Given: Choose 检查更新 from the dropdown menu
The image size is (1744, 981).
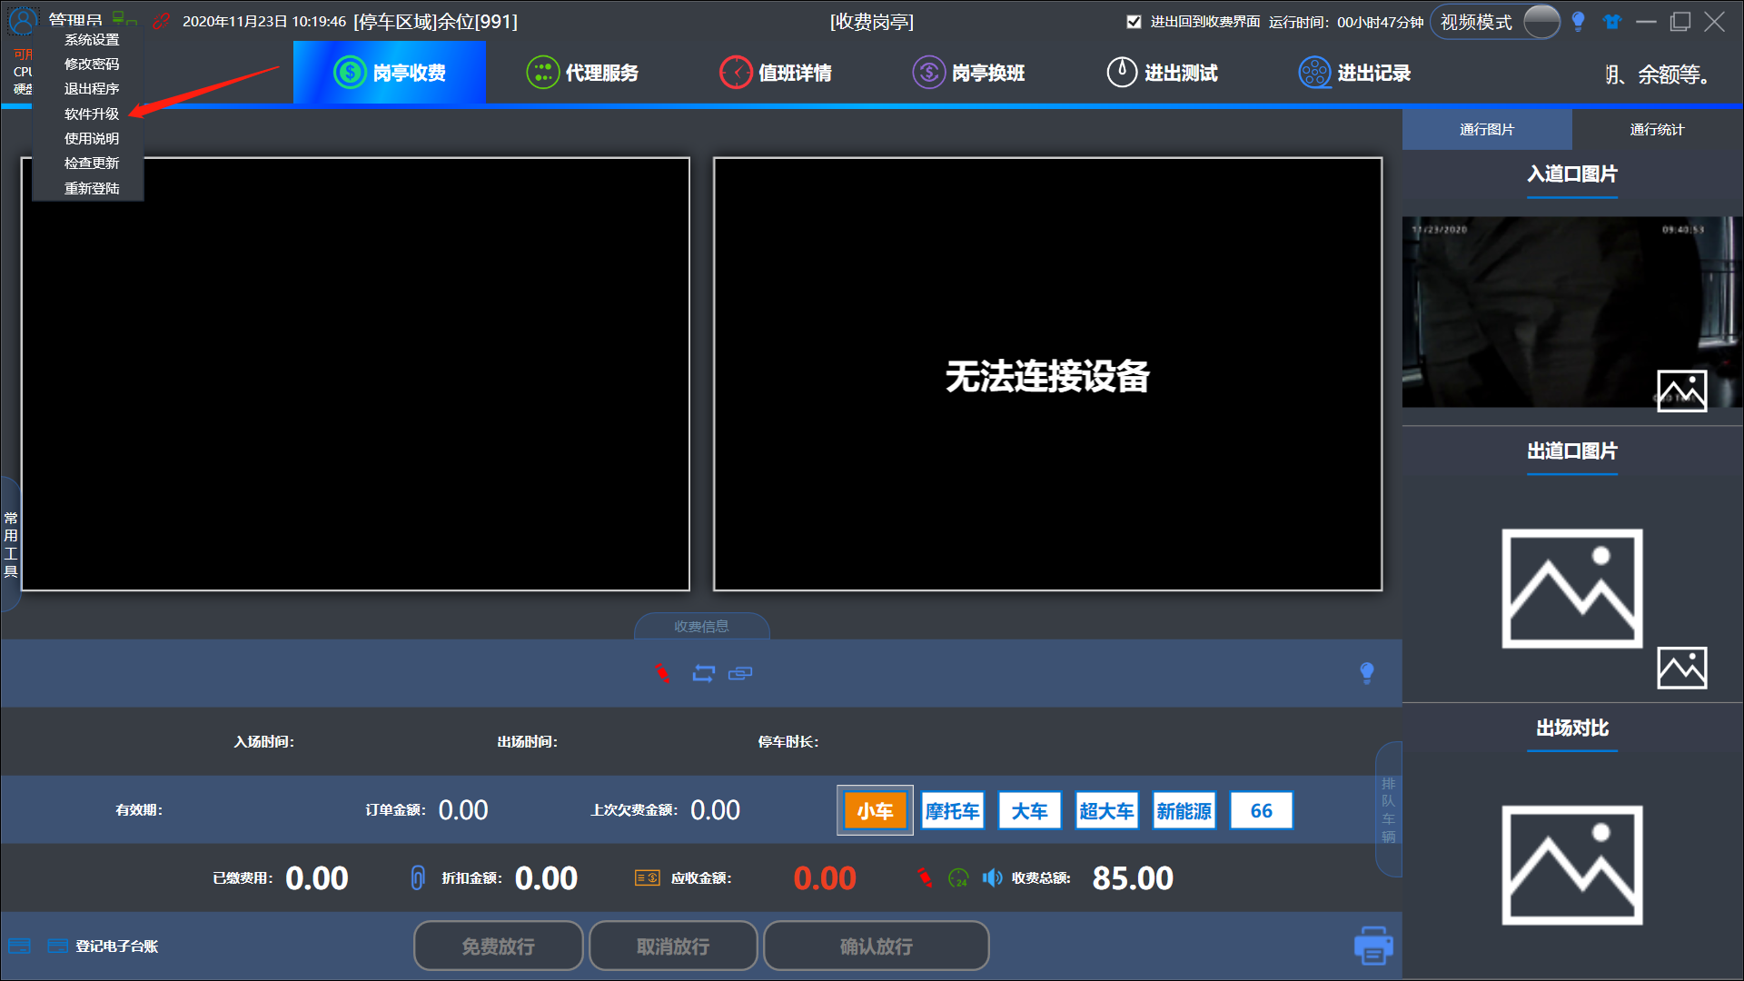Looking at the screenshot, I should [x=91, y=163].
